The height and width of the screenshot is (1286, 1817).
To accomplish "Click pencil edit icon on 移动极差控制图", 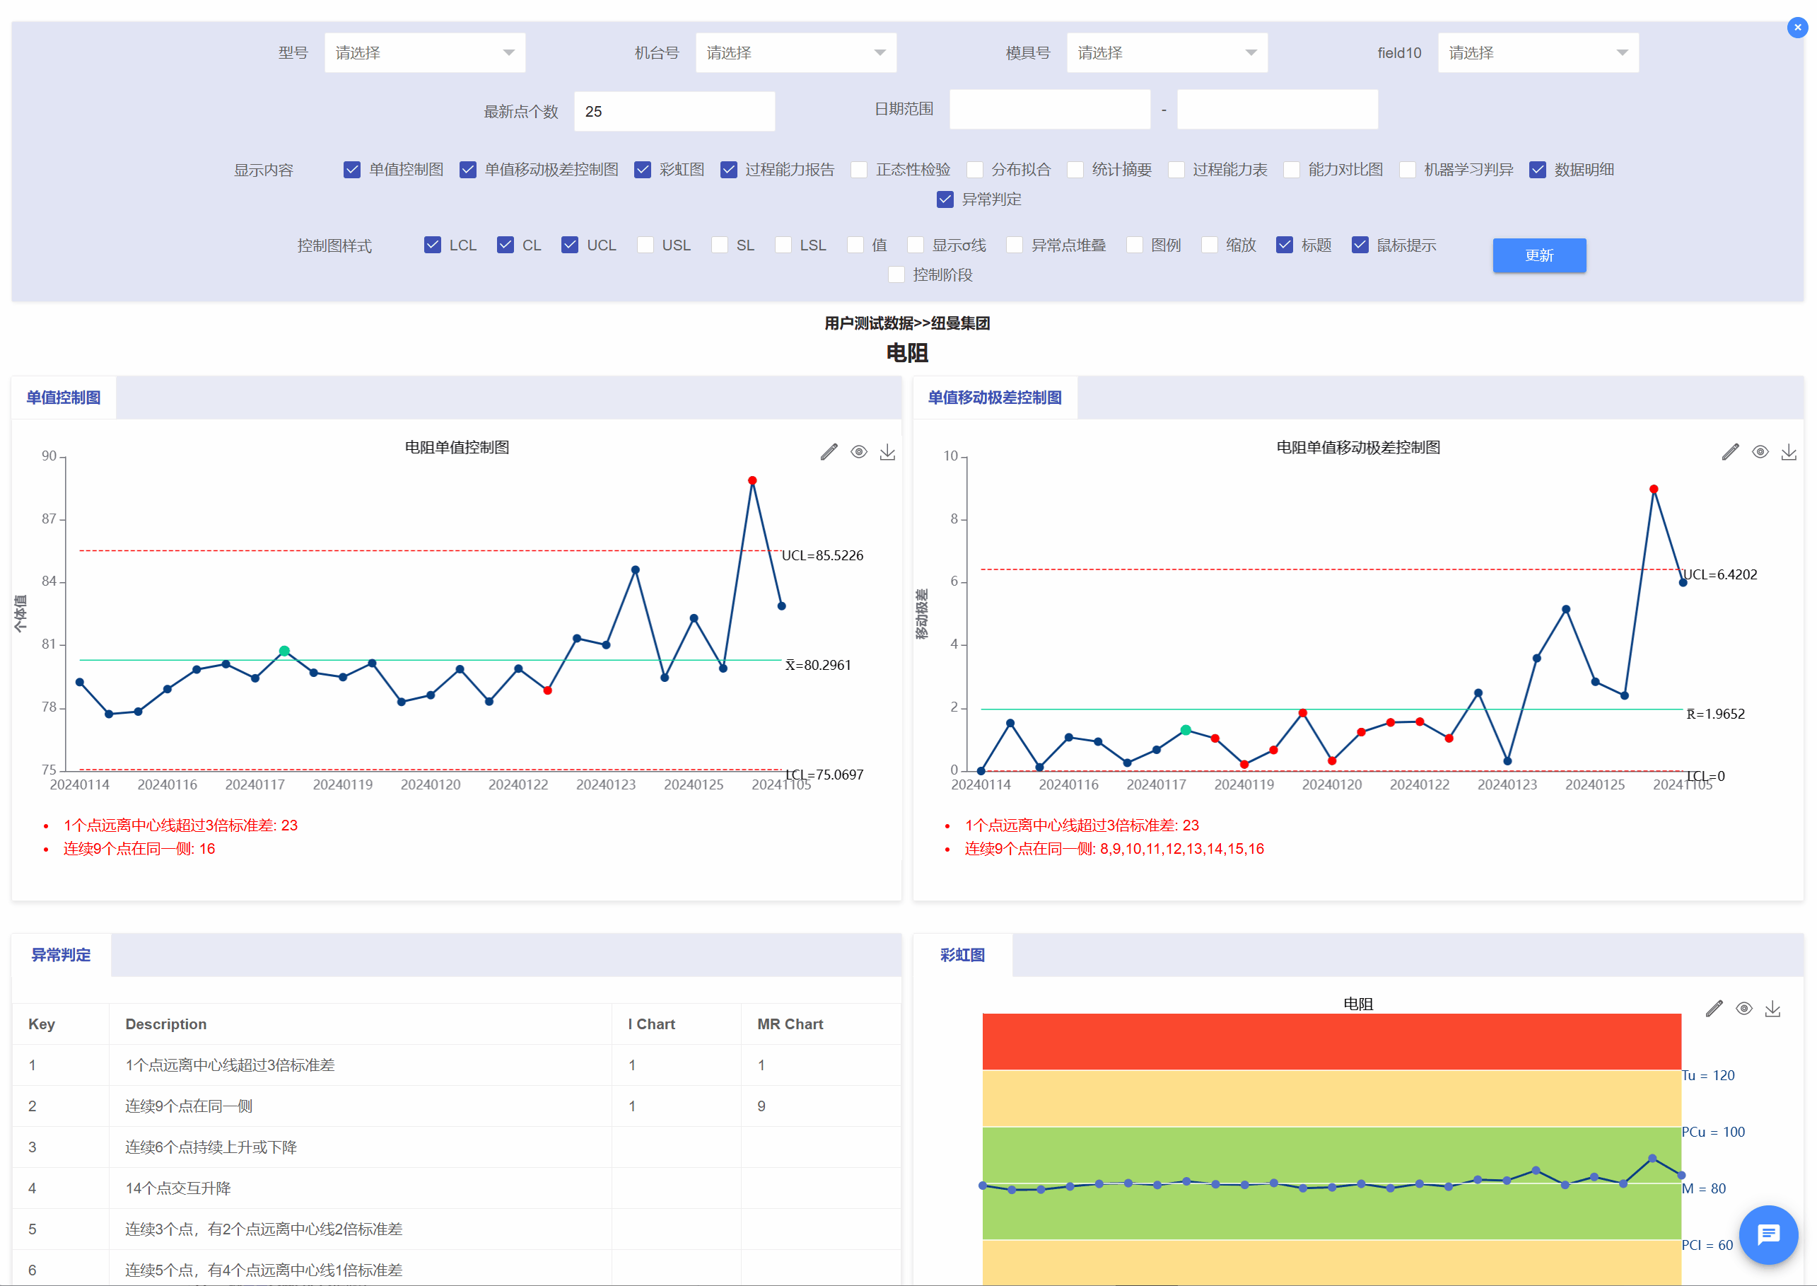I will (1730, 452).
